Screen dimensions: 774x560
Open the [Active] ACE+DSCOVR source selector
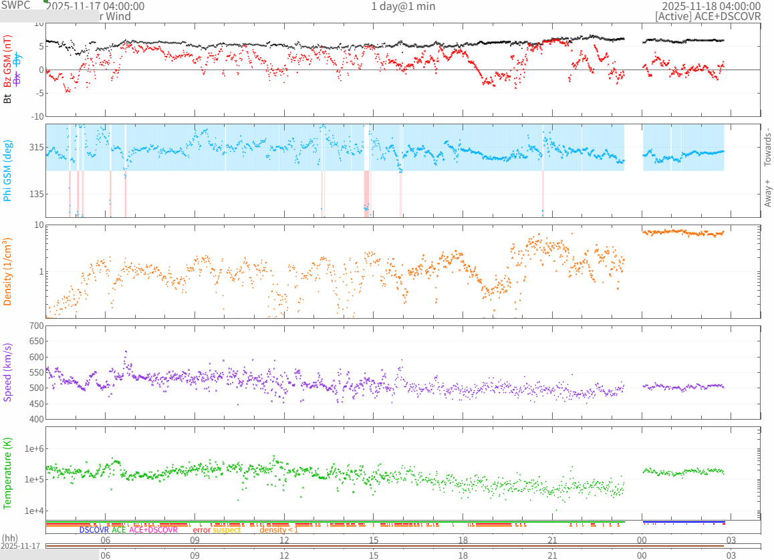708,16
